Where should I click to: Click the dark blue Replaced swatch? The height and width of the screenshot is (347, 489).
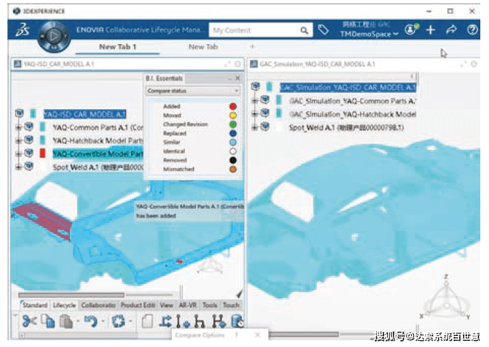233,133
